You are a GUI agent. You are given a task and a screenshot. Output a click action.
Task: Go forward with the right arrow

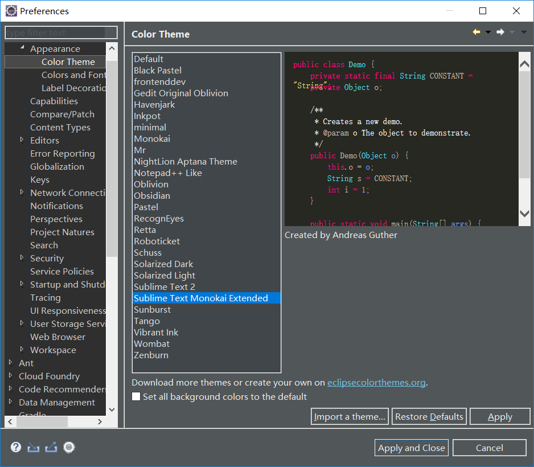[500, 32]
